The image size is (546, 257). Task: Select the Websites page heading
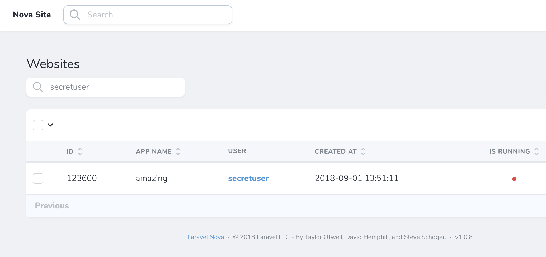pos(53,63)
